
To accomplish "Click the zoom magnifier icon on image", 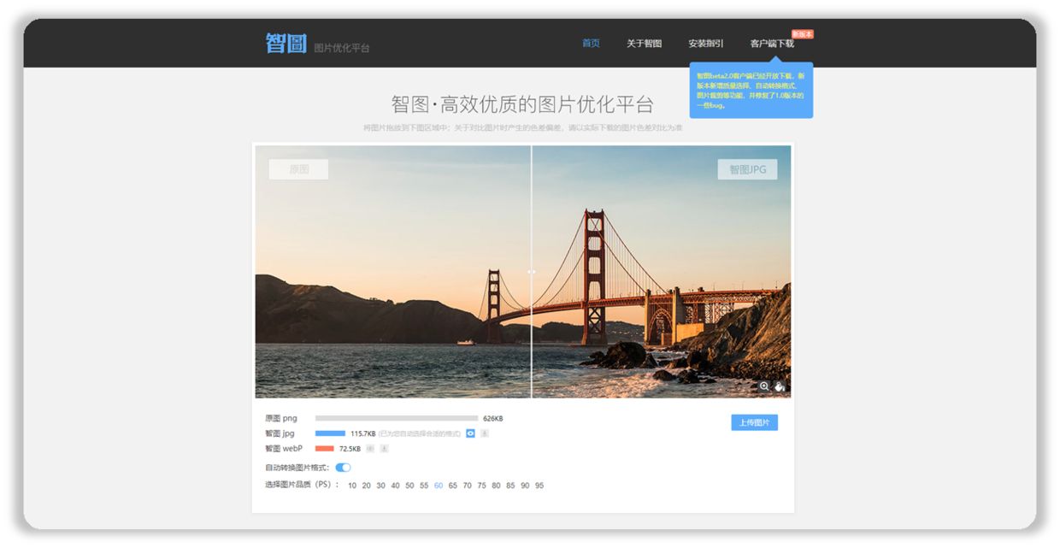I will 764,386.
